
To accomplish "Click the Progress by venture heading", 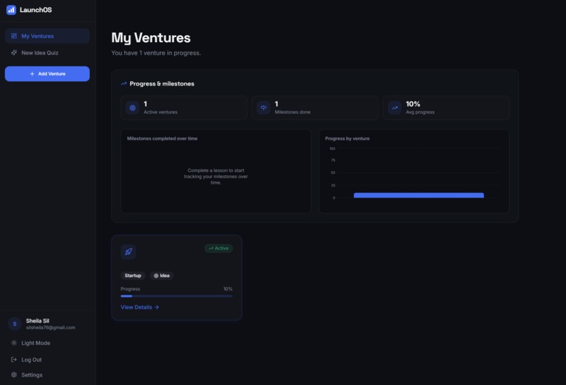I will point(347,138).
